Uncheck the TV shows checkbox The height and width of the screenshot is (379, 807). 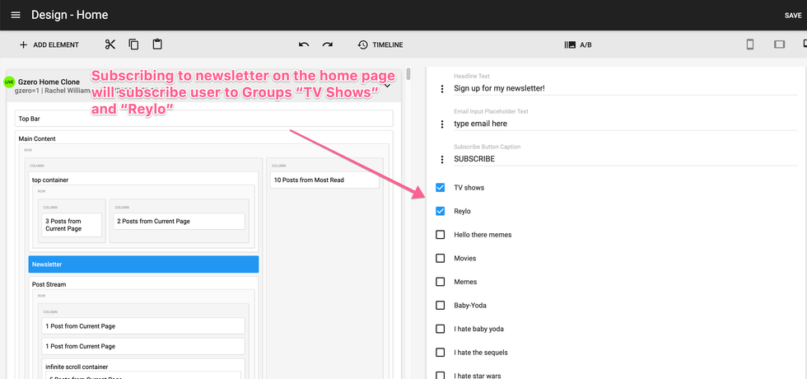pos(441,188)
